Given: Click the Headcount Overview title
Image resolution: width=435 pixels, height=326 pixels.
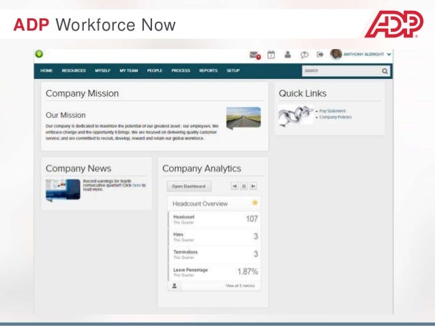Looking at the screenshot, I should pos(200,204).
